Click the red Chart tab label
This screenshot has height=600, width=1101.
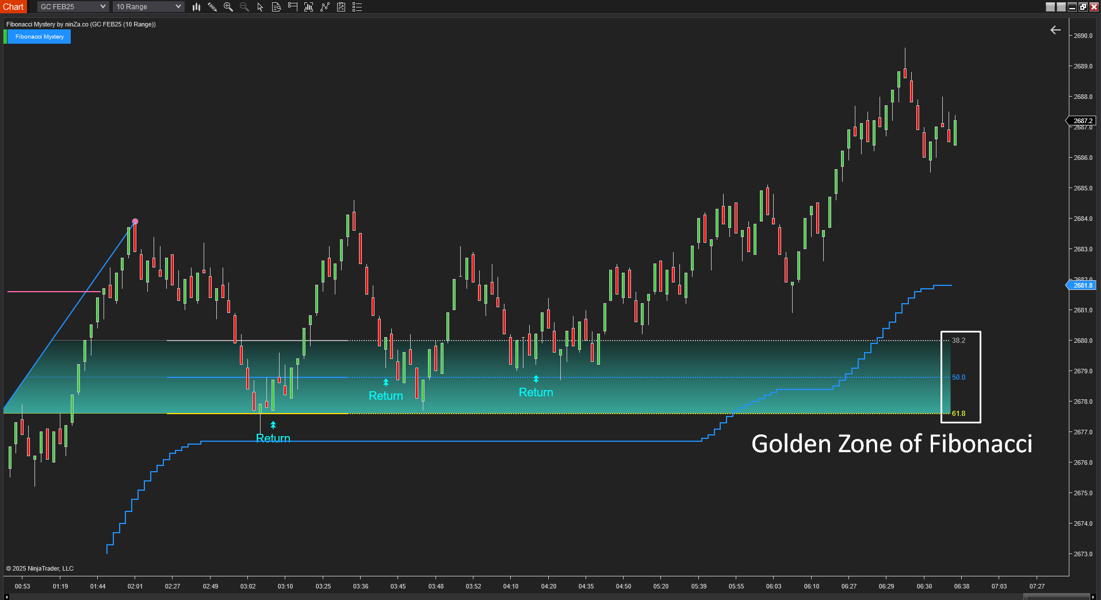[x=13, y=6]
